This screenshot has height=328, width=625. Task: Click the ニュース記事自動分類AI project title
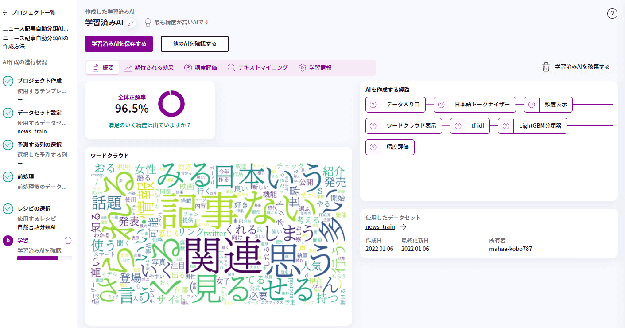click(36, 29)
